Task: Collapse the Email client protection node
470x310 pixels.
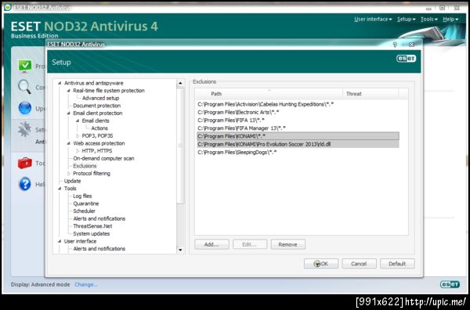Action: tap(68, 114)
